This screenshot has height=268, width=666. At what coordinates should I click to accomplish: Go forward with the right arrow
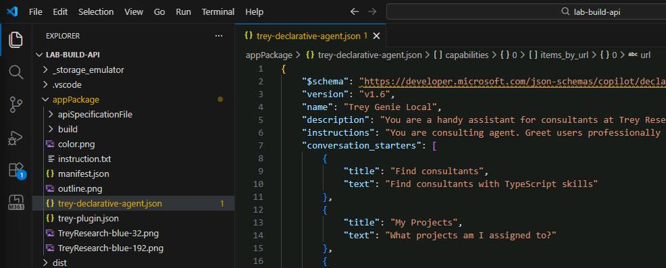coord(372,12)
